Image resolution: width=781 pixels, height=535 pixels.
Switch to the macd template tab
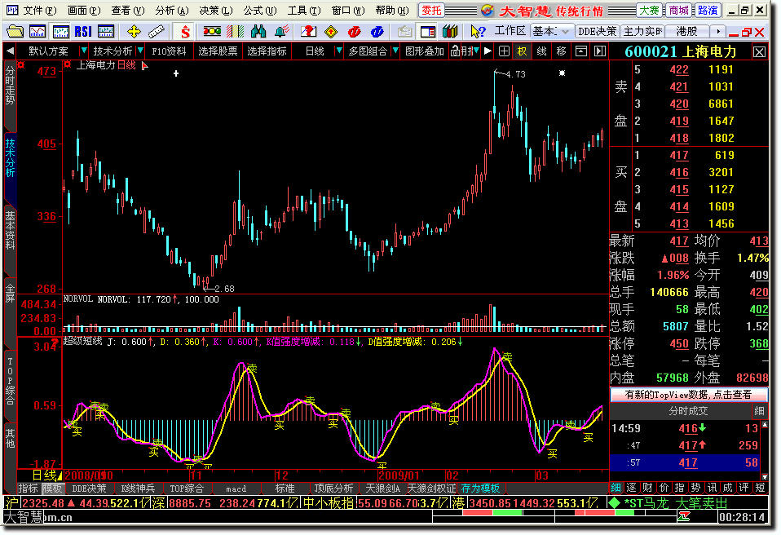[x=236, y=489]
